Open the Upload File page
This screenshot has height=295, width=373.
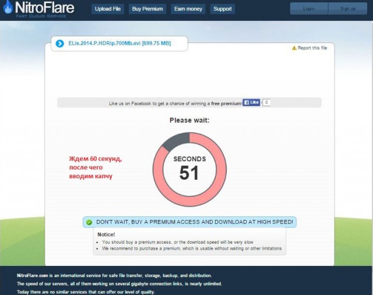point(107,9)
